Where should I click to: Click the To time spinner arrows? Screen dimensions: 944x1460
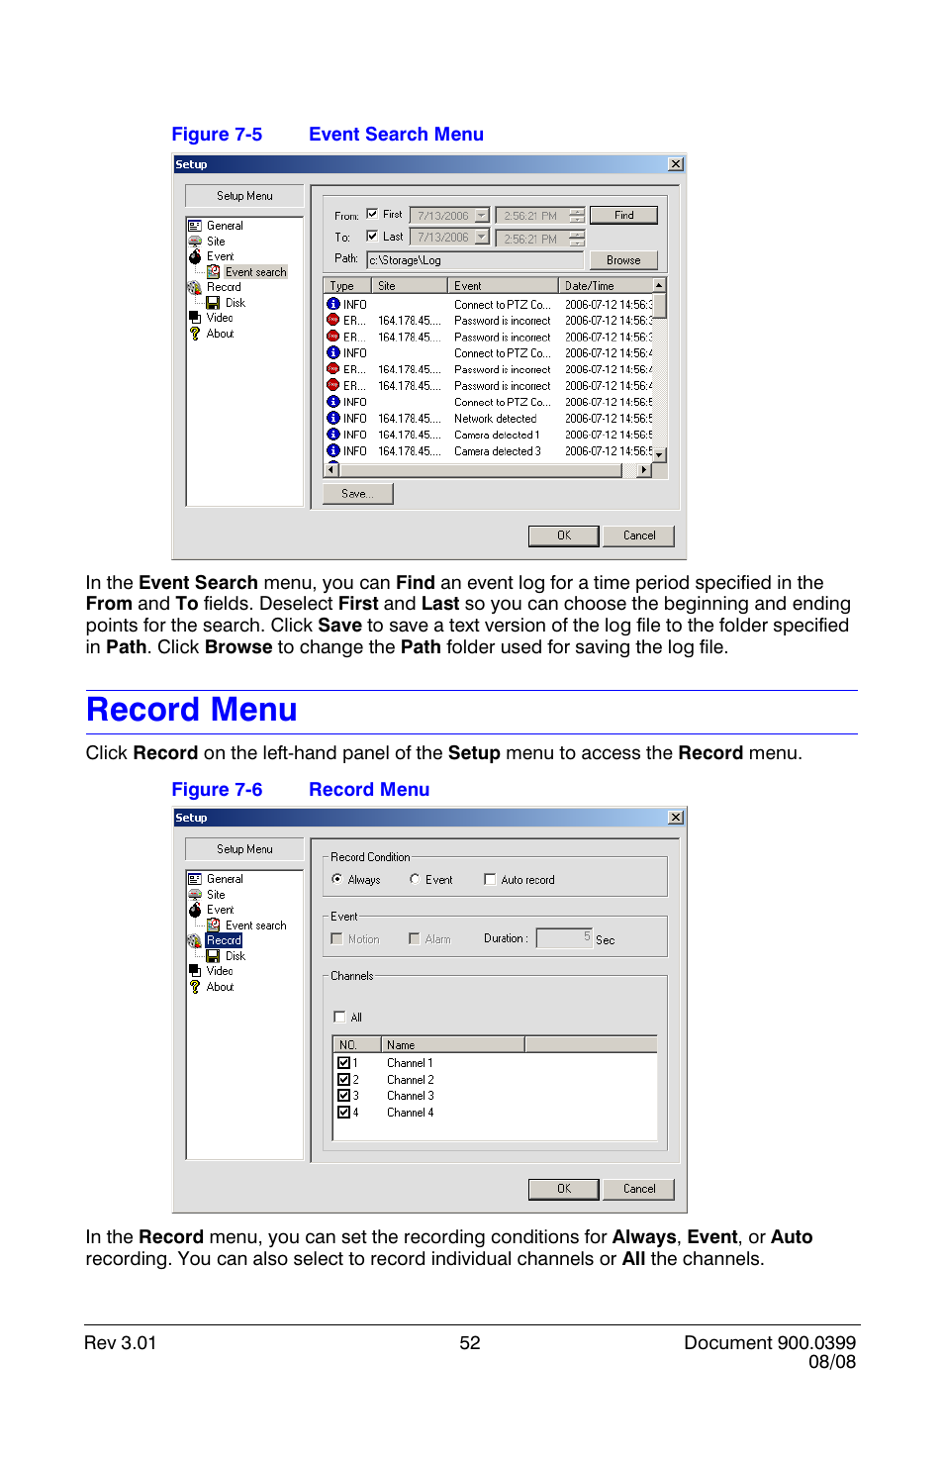578,239
